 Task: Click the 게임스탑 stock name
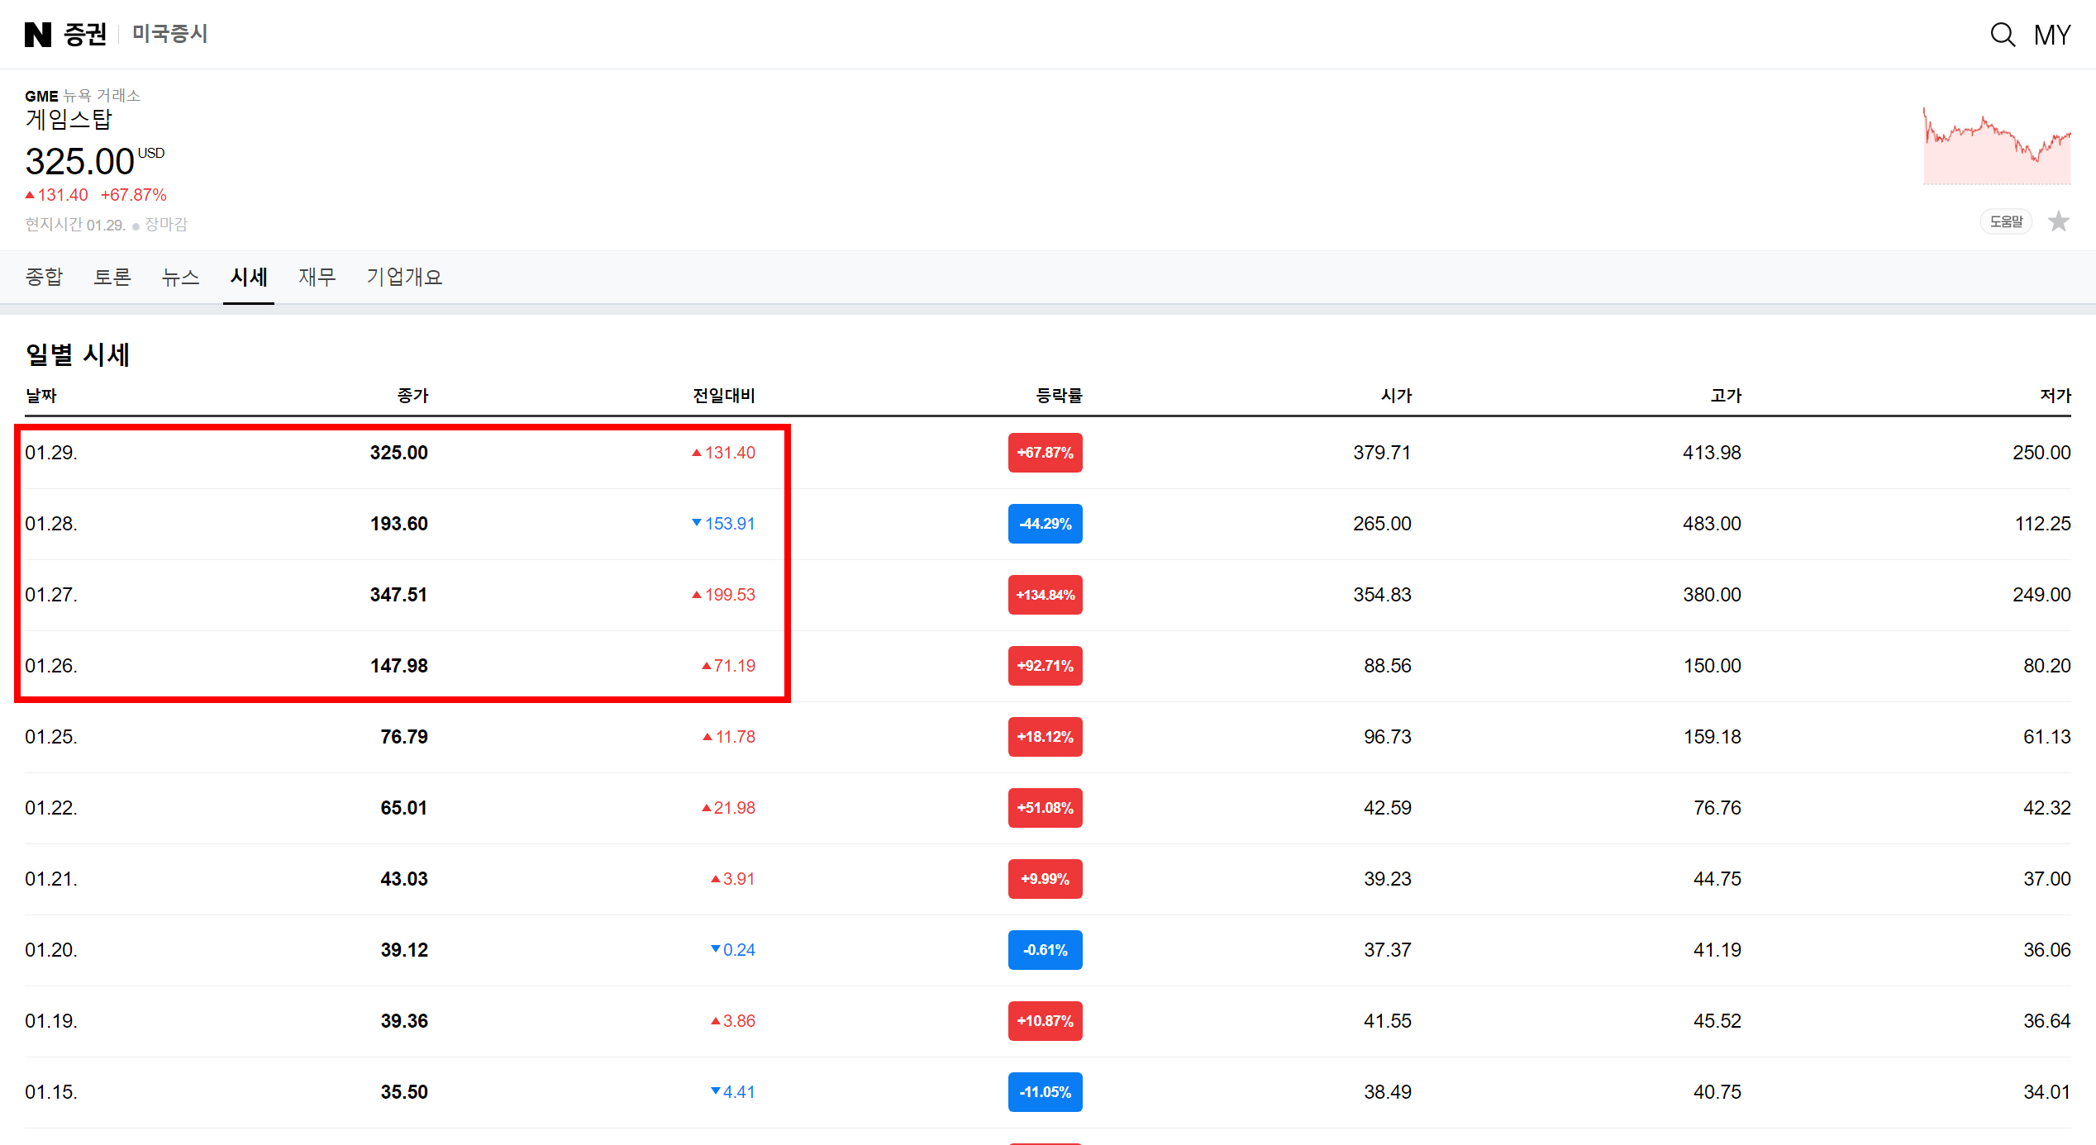point(69,120)
